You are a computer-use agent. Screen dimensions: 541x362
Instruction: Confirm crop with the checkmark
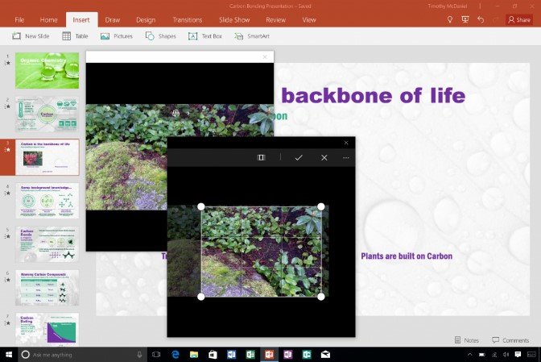pos(299,157)
